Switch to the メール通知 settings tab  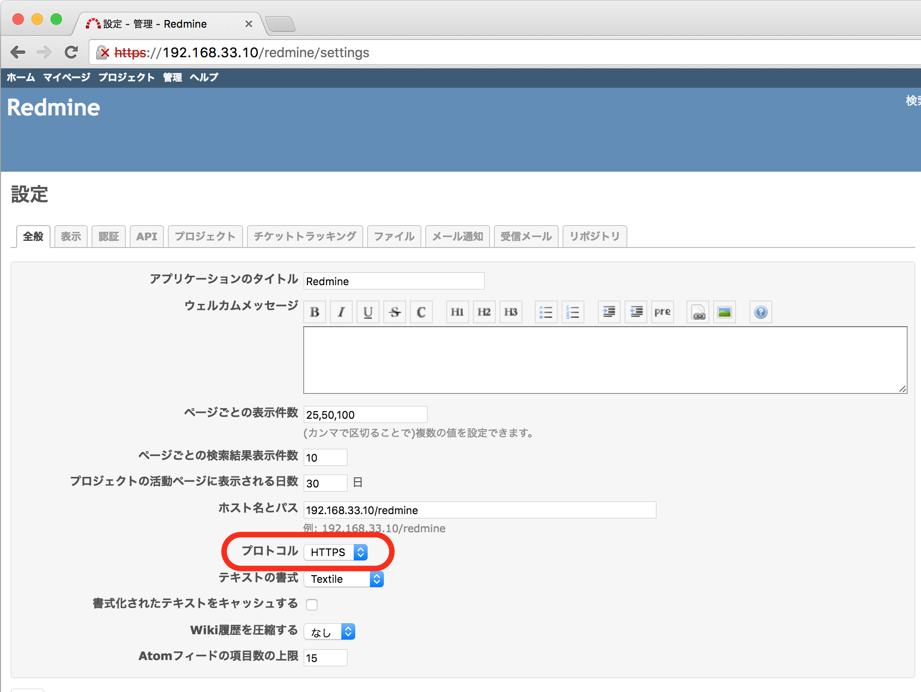(457, 236)
